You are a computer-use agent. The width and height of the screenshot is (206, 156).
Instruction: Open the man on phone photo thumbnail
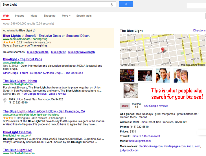pyautogui.click(x=163, y=75)
